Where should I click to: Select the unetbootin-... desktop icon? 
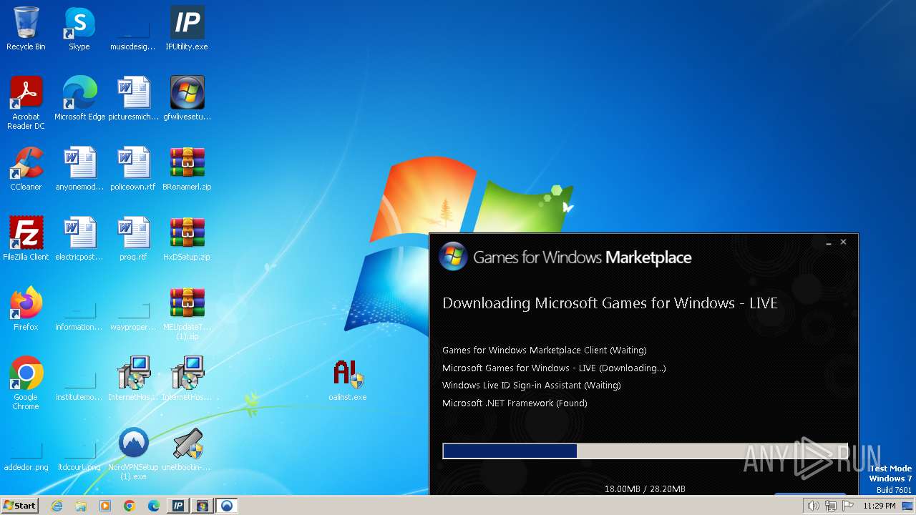click(187, 449)
